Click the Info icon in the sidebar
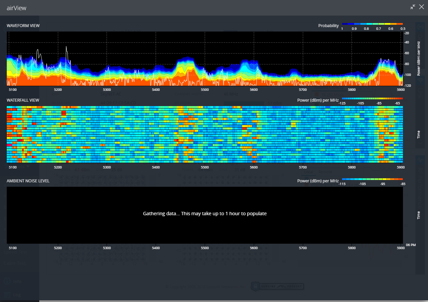Screen dimensions: 428x302 pos(6,281)
